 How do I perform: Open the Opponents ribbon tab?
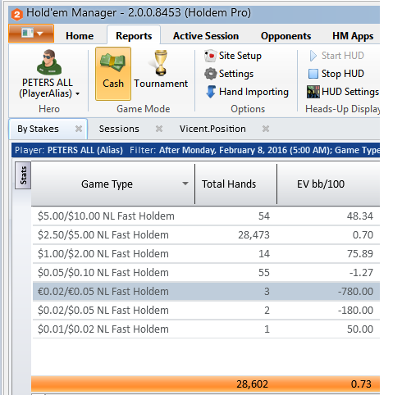(x=286, y=36)
